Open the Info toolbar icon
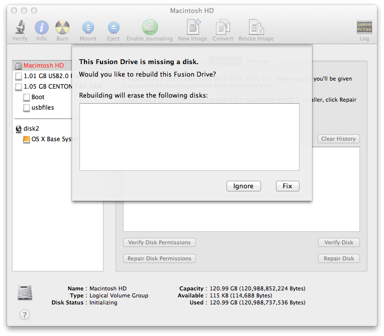384x336 pixels. 41,27
